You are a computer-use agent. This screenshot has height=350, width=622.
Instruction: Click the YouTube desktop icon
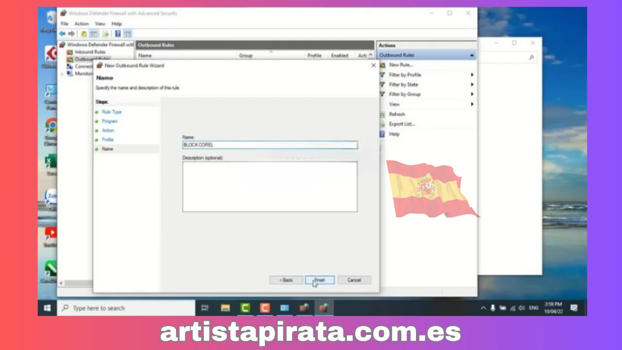pos(51,233)
